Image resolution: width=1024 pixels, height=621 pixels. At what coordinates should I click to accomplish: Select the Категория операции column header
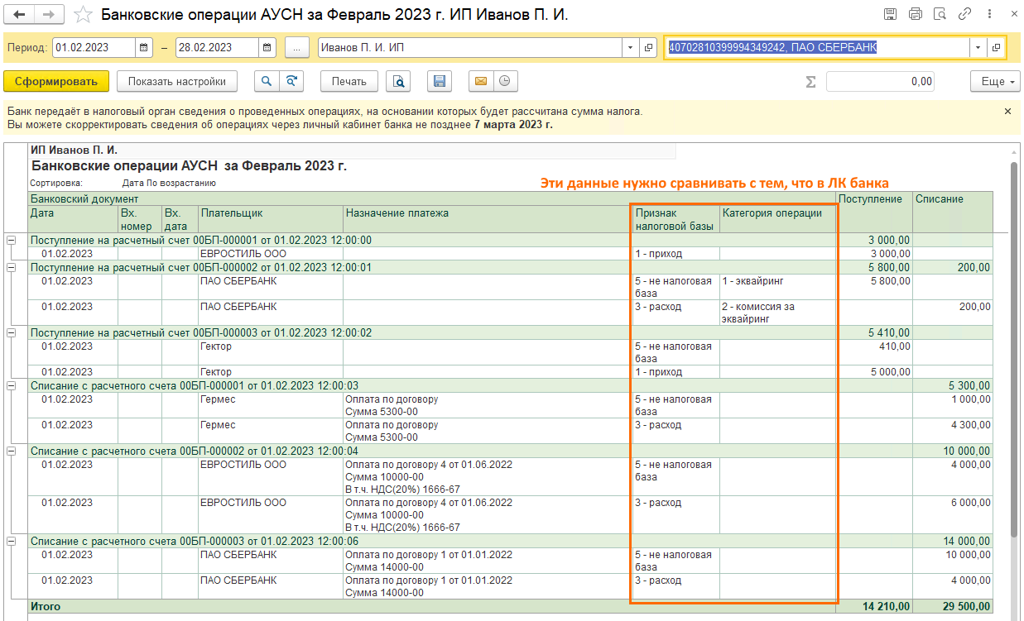[777, 219]
